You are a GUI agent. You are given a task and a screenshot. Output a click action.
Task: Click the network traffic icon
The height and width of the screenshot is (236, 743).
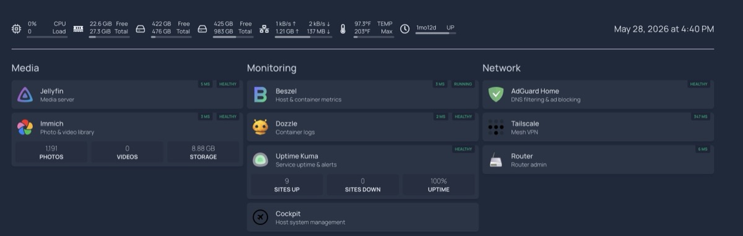coord(264,28)
